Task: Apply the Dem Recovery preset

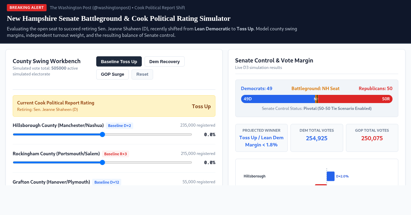Action: click(x=164, y=61)
